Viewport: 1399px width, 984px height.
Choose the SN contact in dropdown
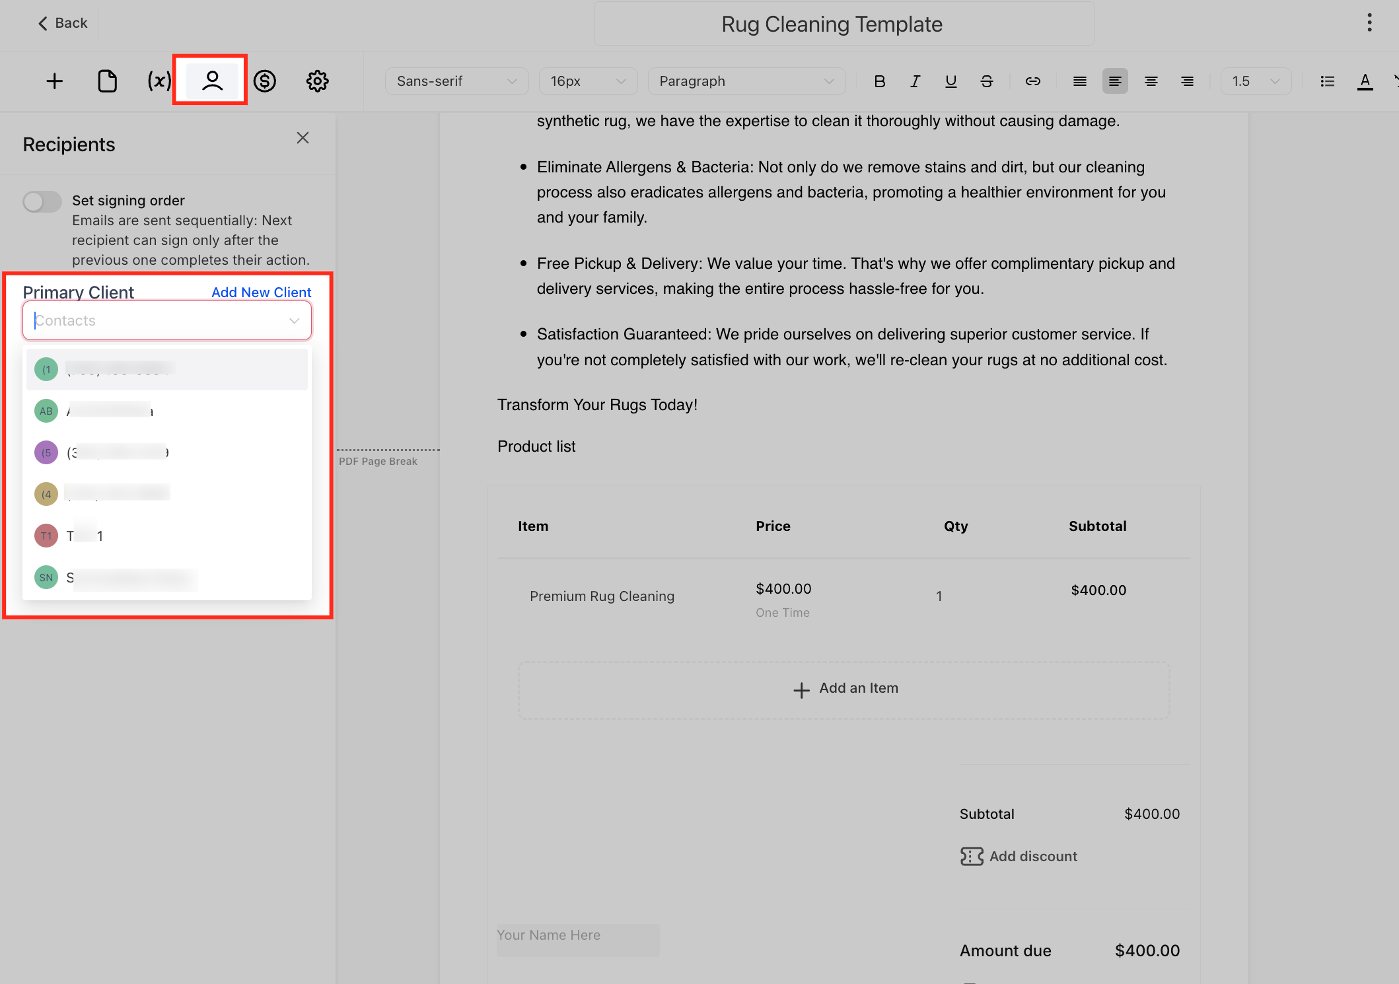coord(166,578)
